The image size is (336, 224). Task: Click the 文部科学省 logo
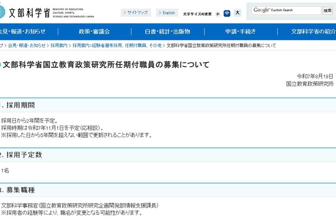46,12
